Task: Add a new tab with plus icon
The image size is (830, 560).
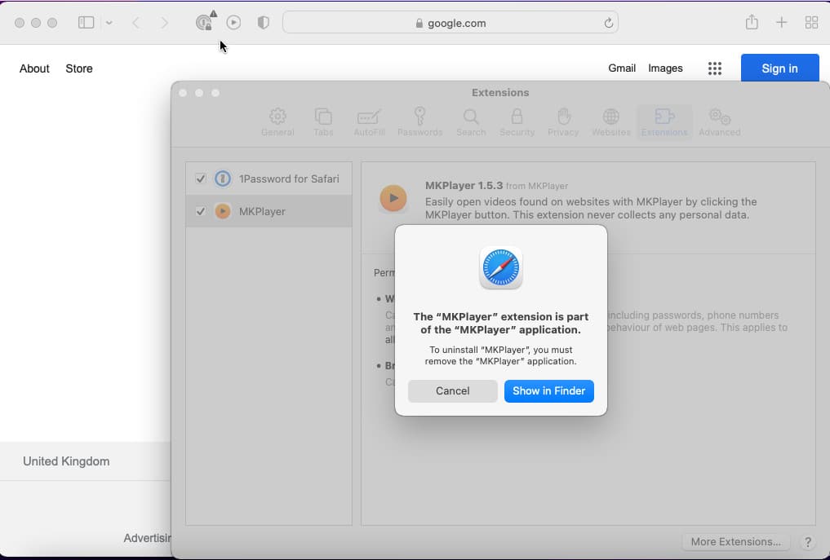Action: tap(781, 22)
